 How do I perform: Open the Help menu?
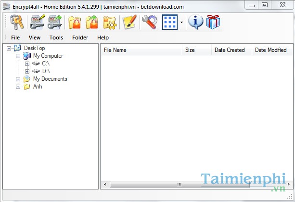pos(103,38)
